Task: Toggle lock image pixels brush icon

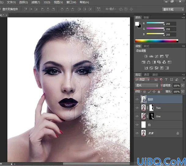Action: tap(150, 92)
